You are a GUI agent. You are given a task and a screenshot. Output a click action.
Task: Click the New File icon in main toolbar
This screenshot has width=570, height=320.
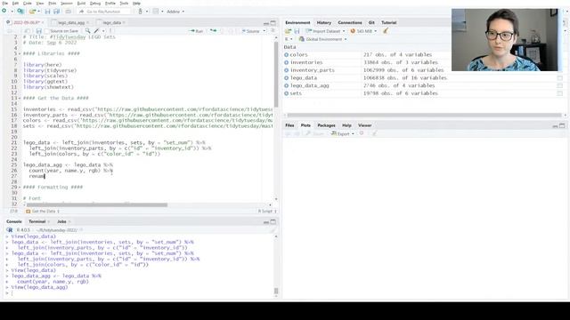coord(4,12)
